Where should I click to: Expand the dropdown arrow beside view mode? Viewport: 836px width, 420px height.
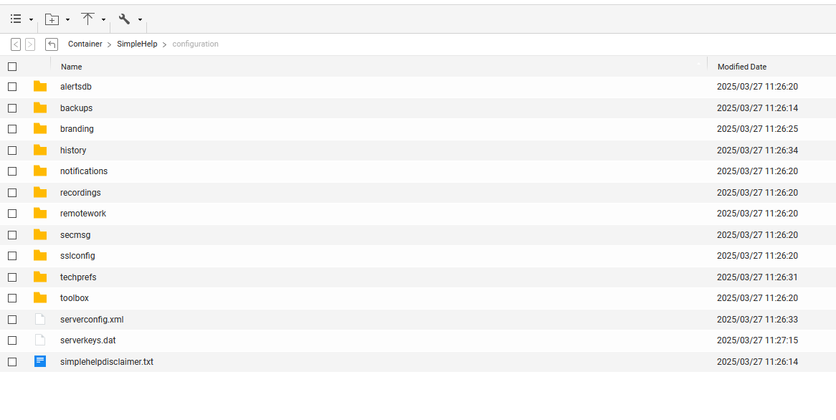[31, 20]
